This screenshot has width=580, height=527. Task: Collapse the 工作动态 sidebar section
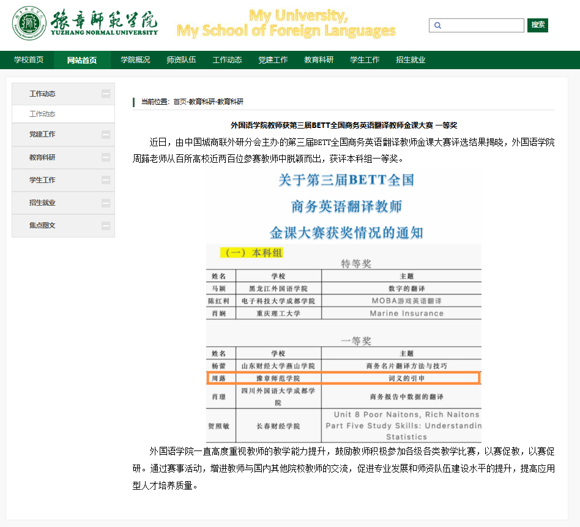click(106, 94)
